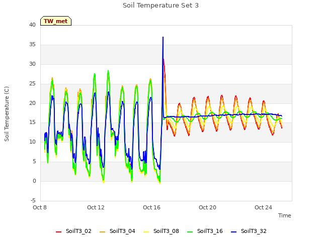Click the 20 y-axis tick label
This screenshot has width=322, height=241.
tap(32, 103)
